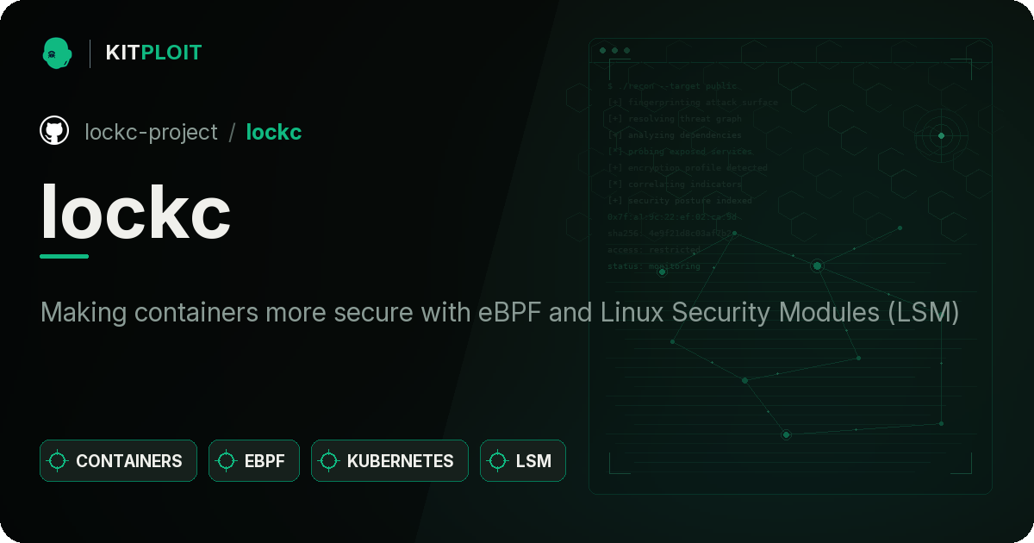The image size is (1034, 543).
Task: Select the EBPF tag
Action: coord(254,461)
